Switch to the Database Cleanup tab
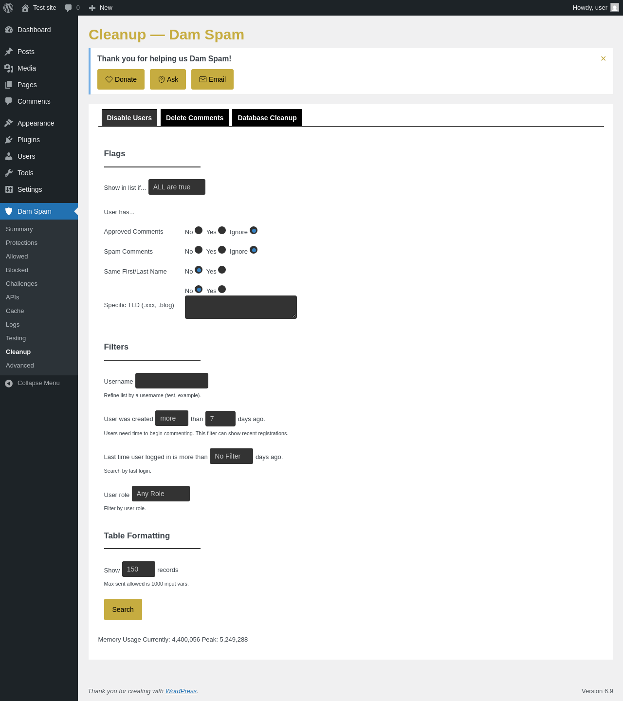623x701 pixels. 267,118
